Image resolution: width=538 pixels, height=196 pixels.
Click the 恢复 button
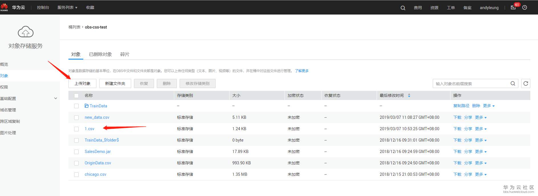[x=144, y=83]
